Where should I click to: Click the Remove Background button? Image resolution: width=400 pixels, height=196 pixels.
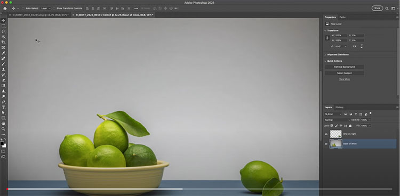[x=344, y=67]
